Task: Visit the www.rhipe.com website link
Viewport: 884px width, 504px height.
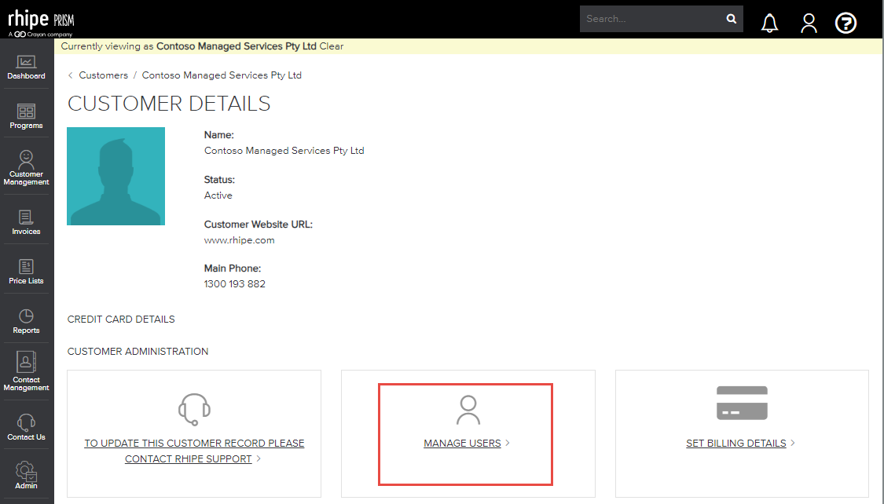Action: pyautogui.click(x=239, y=240)
